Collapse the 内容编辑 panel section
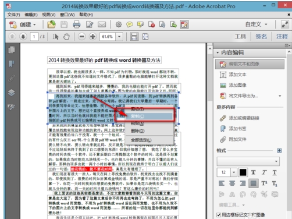Image resolution: width=292 pixels, height=219 pixels. pos(218,52)
